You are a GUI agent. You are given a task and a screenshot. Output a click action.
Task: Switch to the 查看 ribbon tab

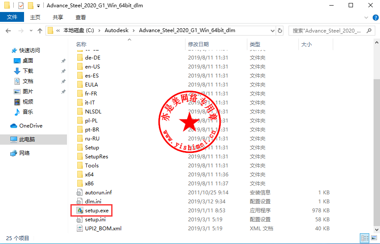(81, 18)
